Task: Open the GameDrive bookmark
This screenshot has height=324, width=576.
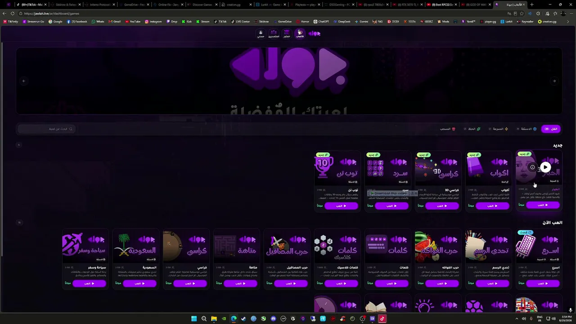Action: (283, 22)
